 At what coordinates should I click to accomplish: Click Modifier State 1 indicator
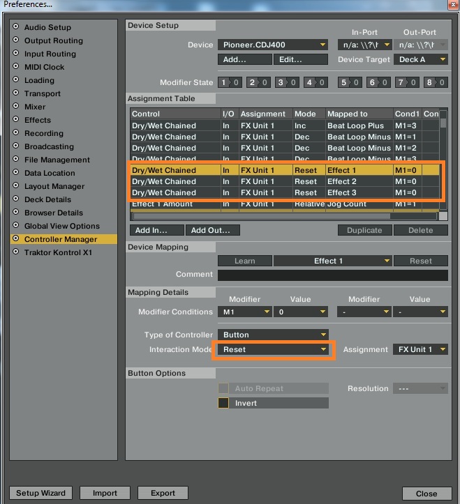[x=230, y=82]
